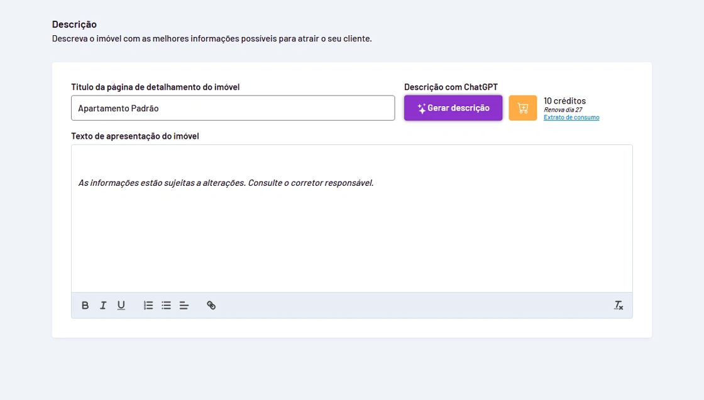Image resolution: width=704 pixels, height=400 pixels.
Task: Toggle italic formatting in the editor toolbar
Action: coord(103,305)
